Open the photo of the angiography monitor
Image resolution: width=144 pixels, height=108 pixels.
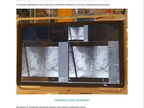72,52
